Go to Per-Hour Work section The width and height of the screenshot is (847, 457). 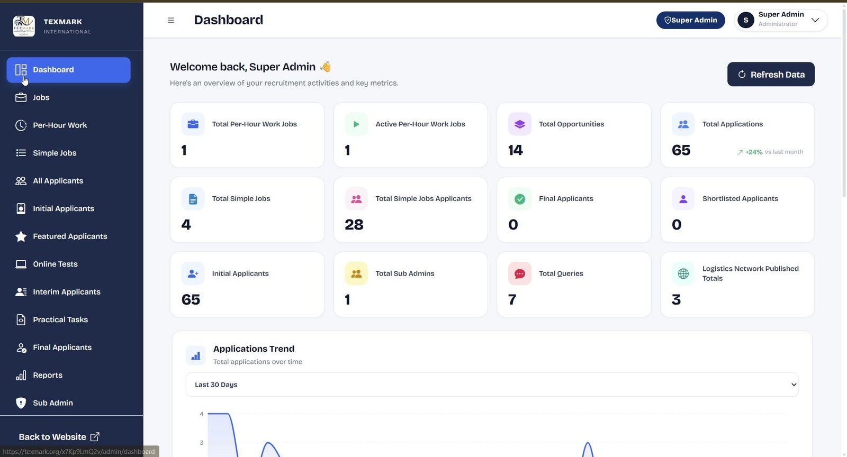(x=69, y=125)
